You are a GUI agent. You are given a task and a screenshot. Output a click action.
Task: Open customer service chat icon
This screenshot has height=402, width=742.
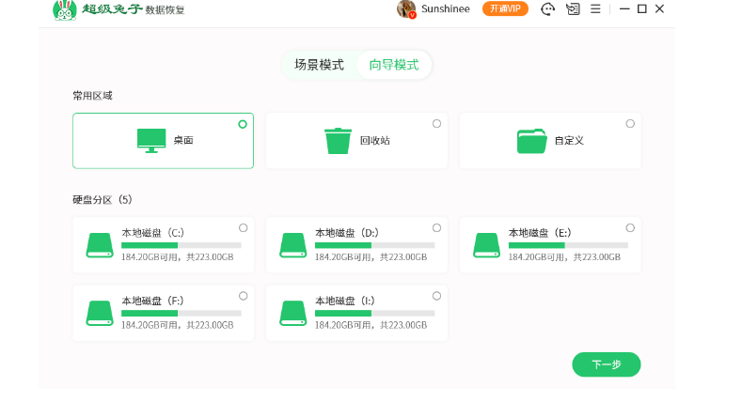coord(548,9)
